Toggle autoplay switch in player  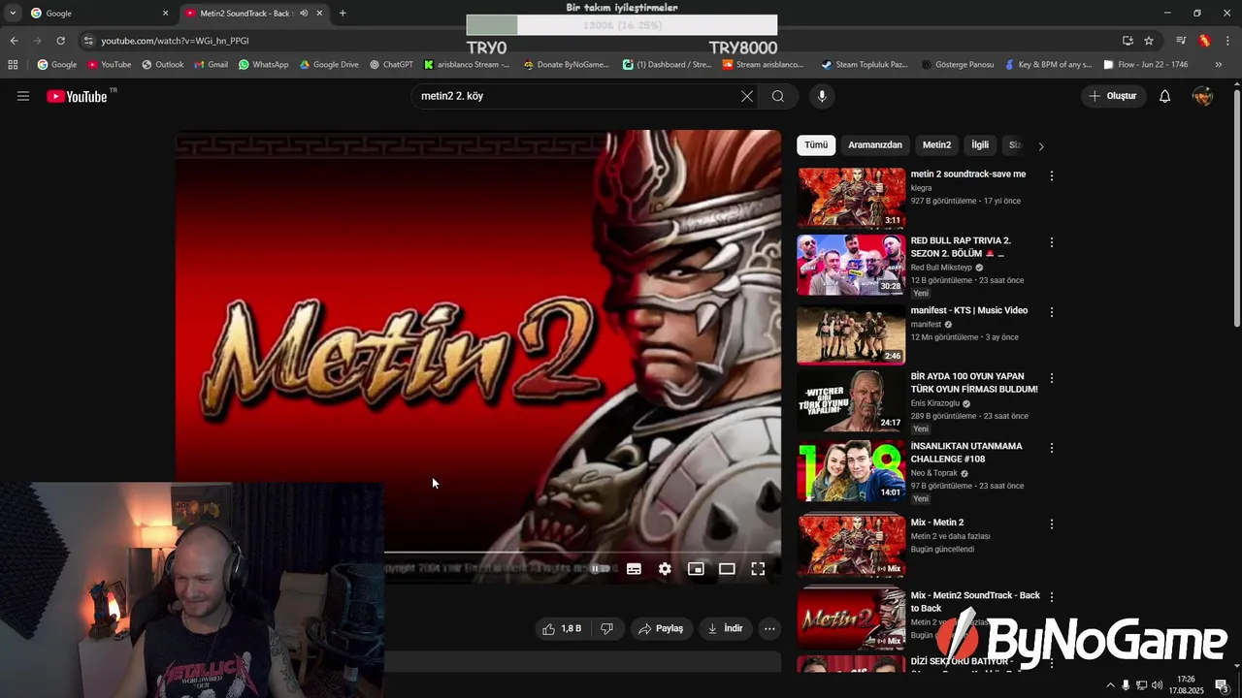click(x=602, y=569)
